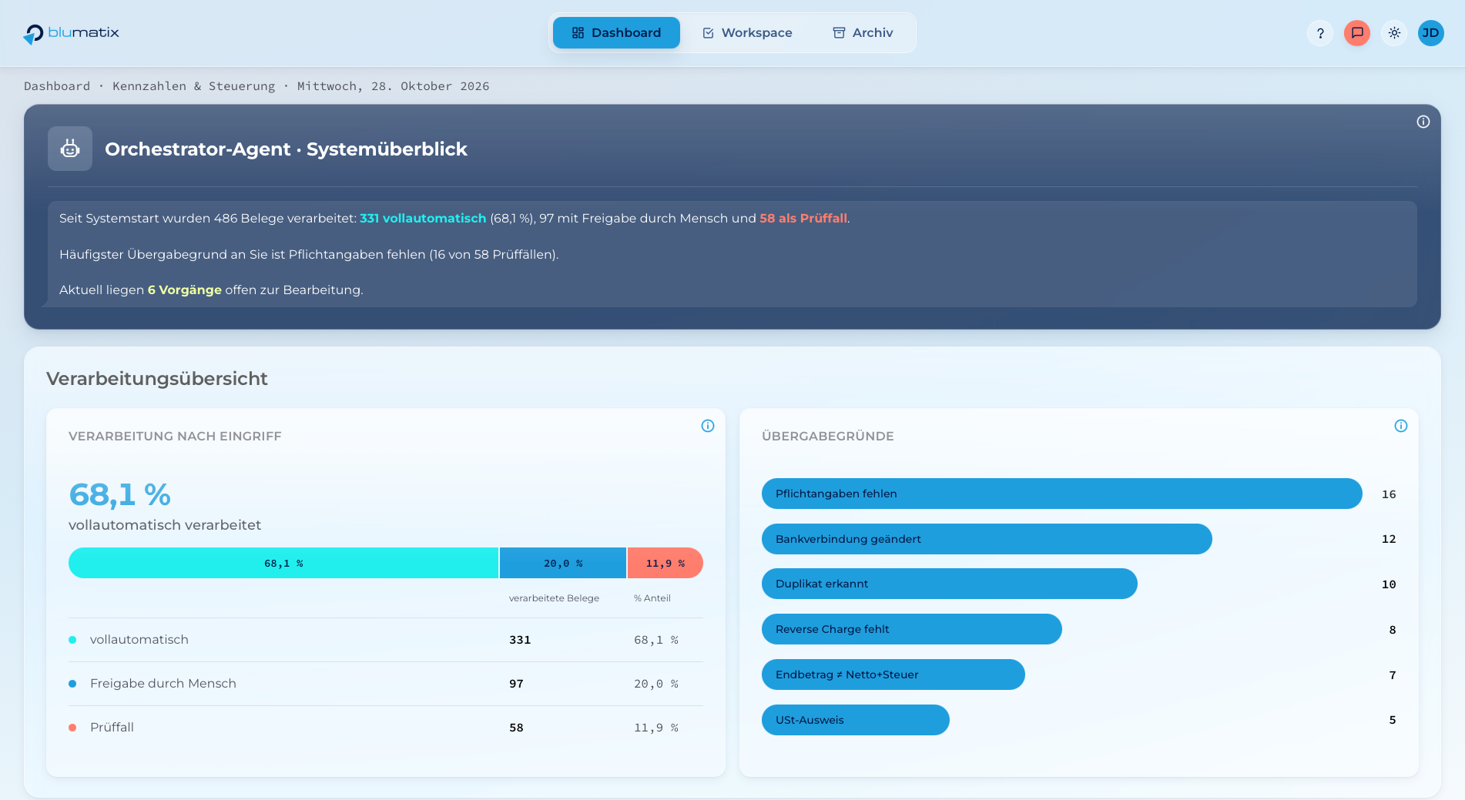Viewport: 1465px width, 800px height.
Task: Open the JD user avatar menu
Action: 1431,33
